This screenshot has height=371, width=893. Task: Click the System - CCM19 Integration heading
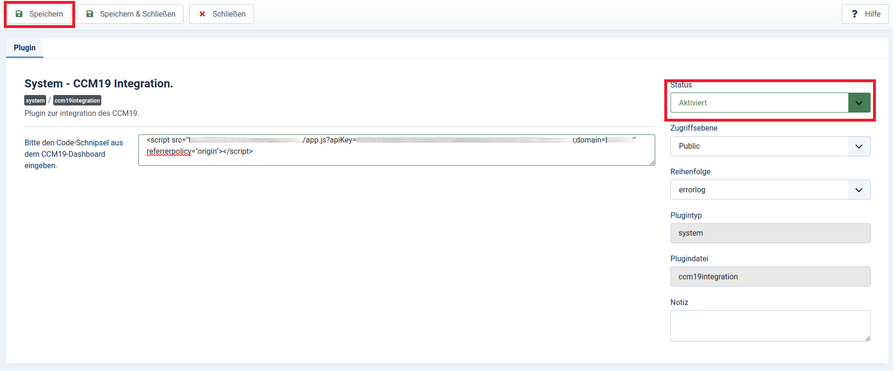click(99, 84)
